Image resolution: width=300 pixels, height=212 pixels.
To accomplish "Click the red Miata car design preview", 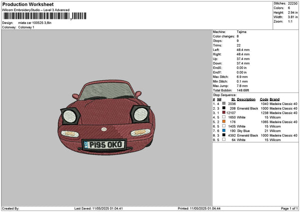I will pos(106,112).
